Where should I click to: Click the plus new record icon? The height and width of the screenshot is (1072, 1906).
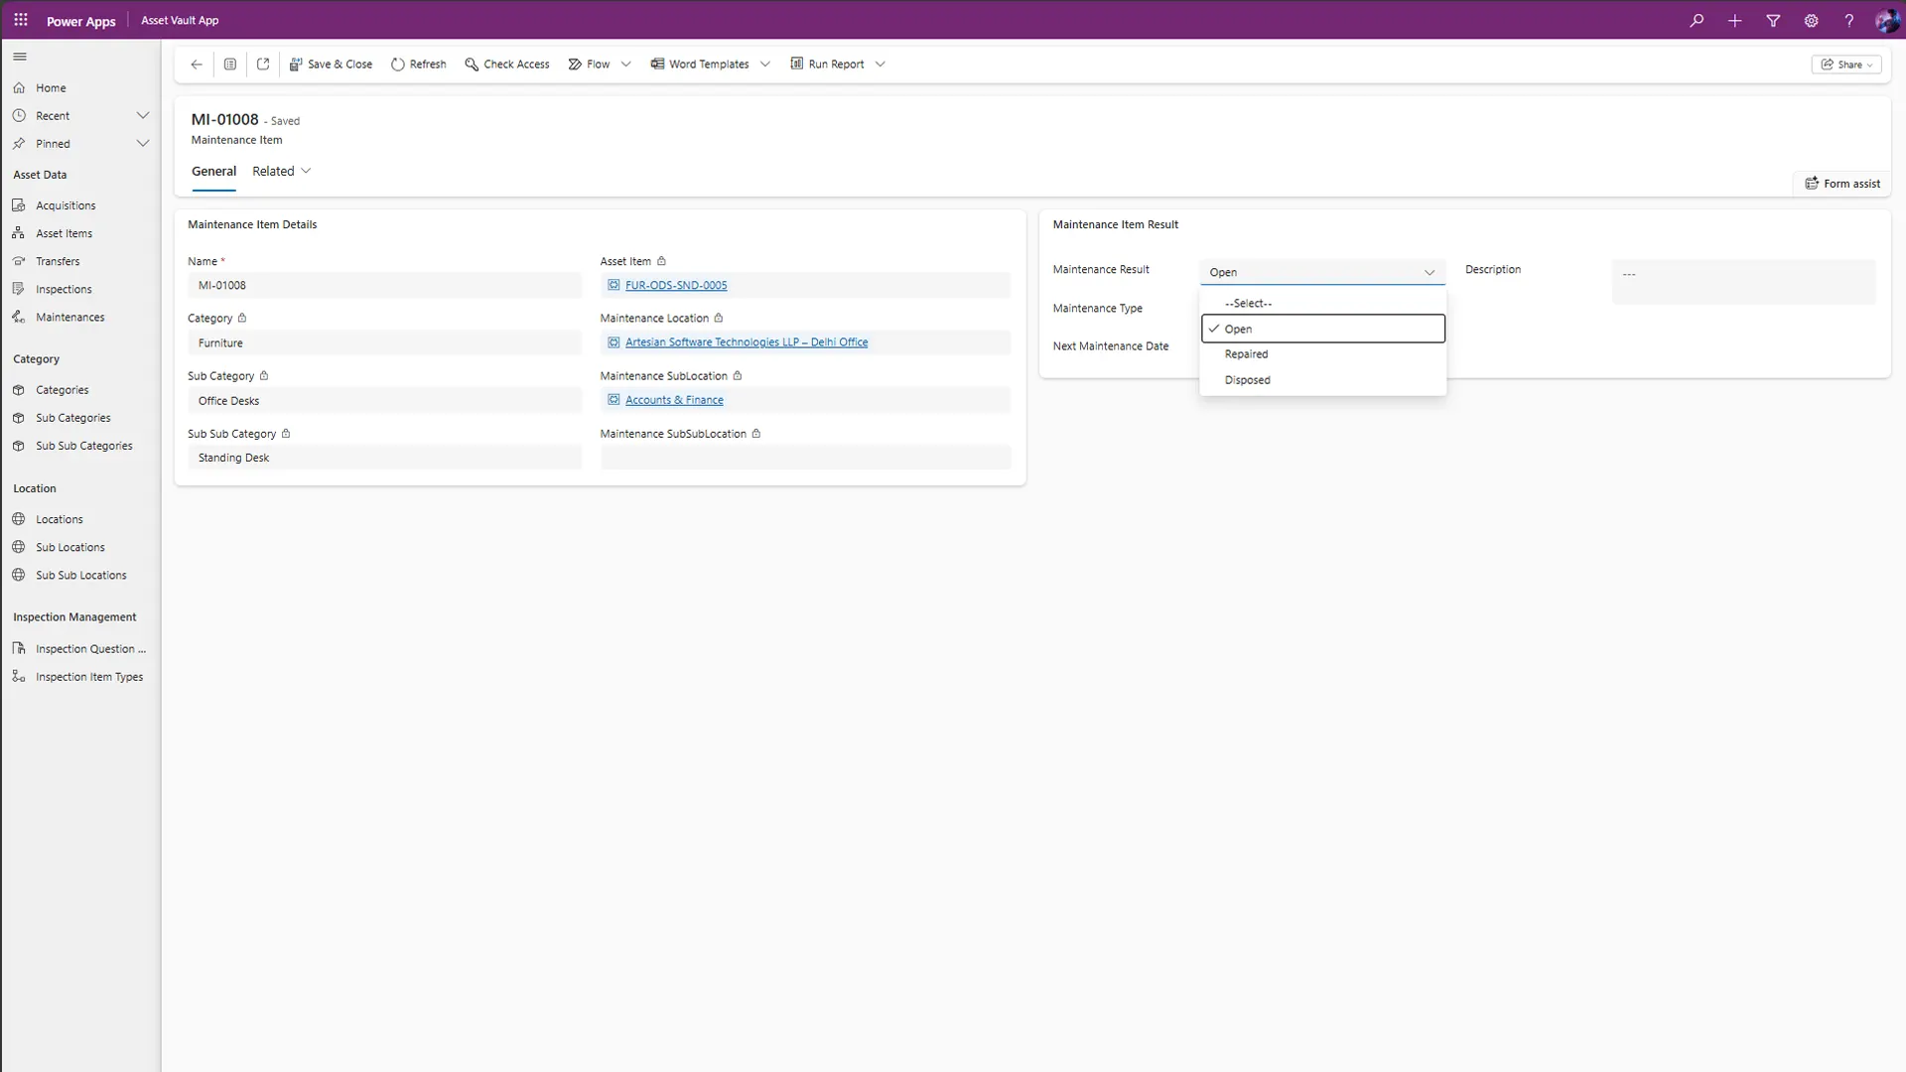click(x=1734, y=21)
